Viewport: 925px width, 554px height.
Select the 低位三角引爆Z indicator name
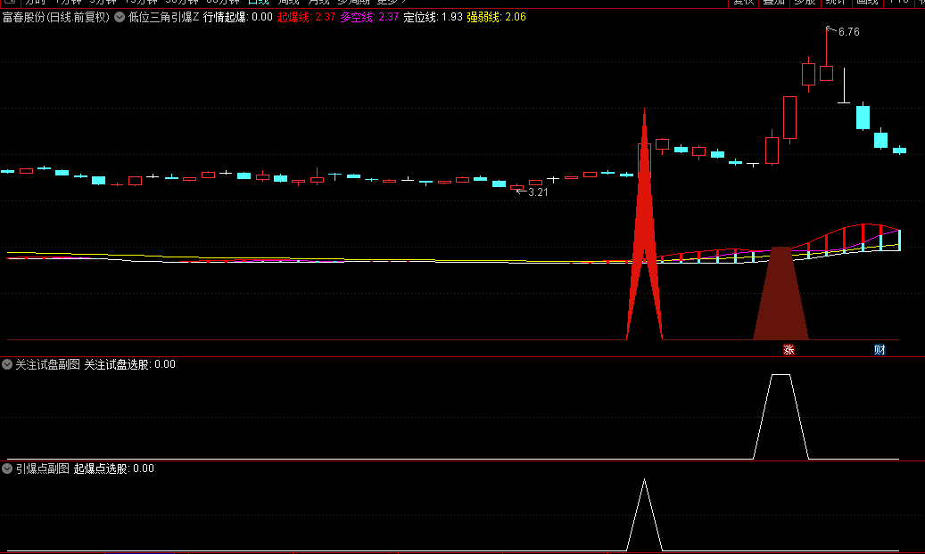pos(163,17)
